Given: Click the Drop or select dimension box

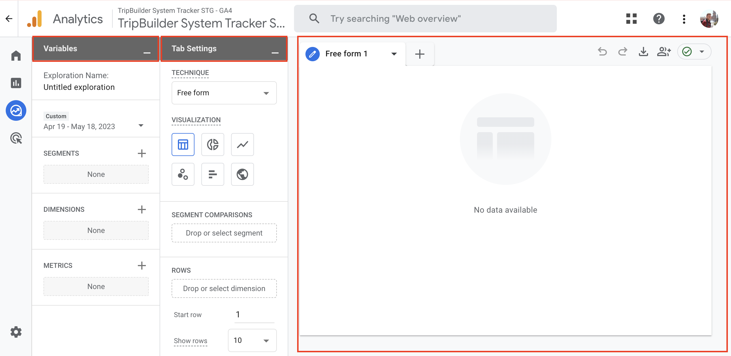Looking at the screenshot, I should point(224,288).
